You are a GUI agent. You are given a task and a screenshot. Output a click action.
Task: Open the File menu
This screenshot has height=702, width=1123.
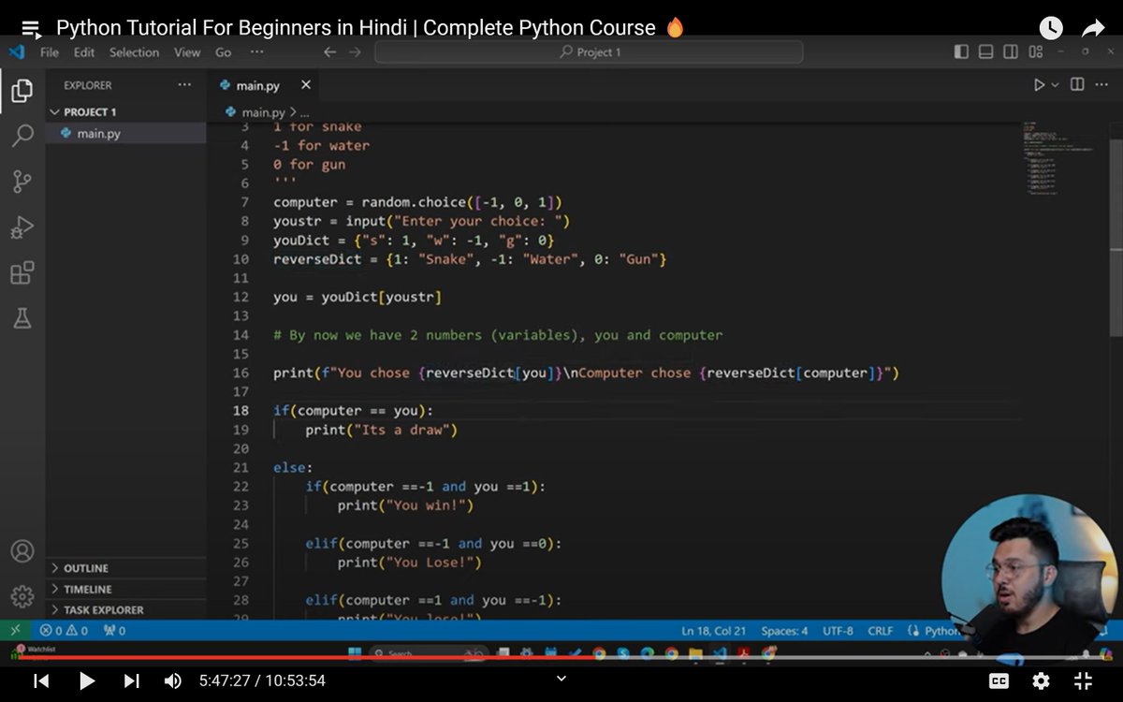point(49,52)
